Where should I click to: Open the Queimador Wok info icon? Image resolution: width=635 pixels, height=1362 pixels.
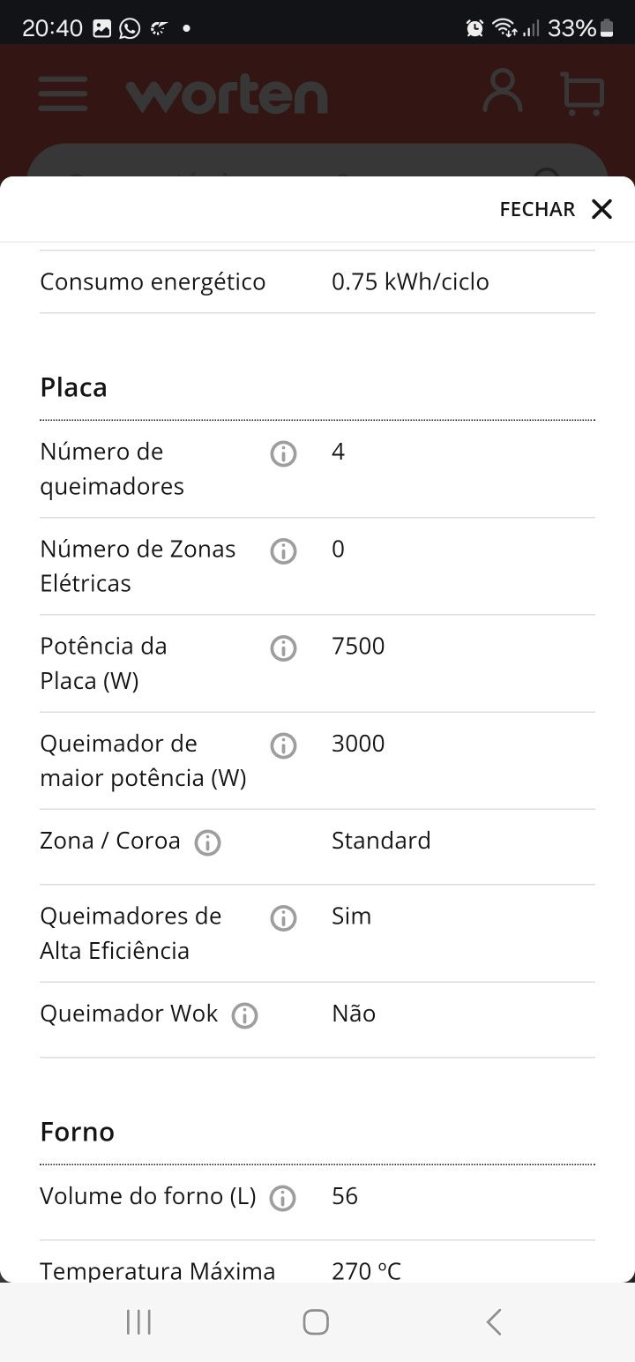(244, 1016)
